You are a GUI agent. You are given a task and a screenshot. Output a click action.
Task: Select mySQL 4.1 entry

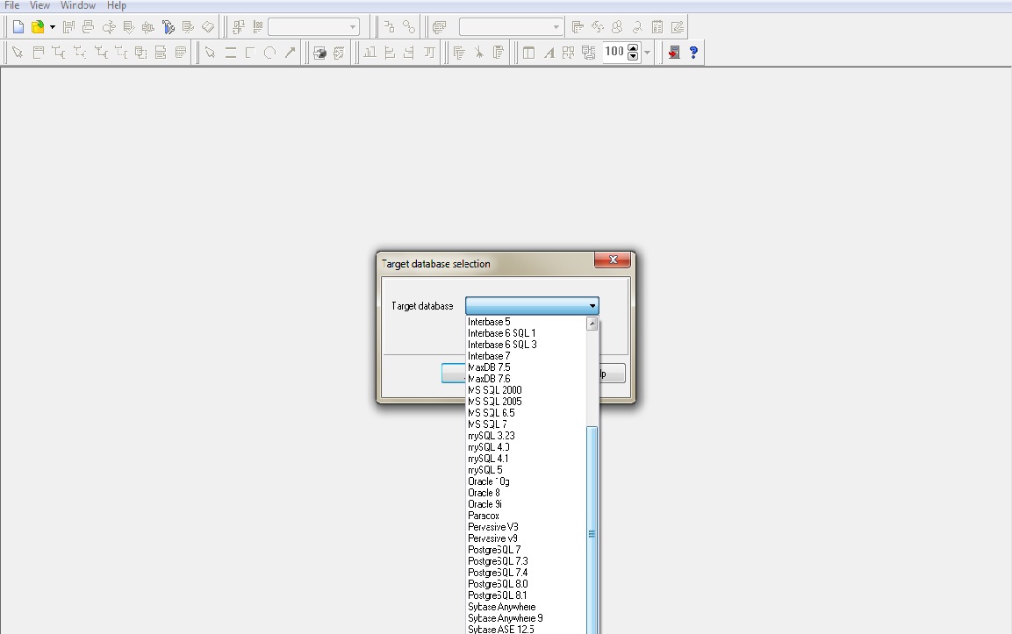point(526,459)
